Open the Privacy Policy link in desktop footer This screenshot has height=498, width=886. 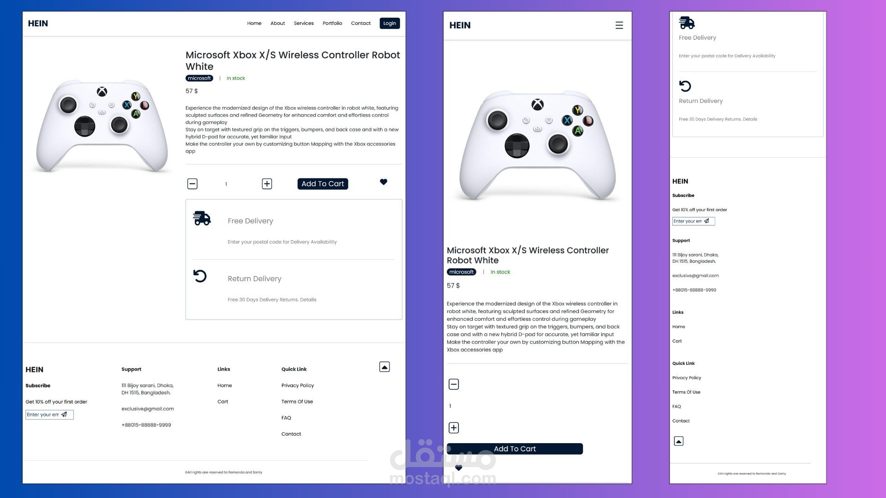tap(298, 385)
